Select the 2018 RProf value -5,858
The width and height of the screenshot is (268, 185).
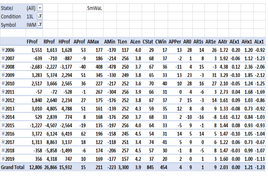[51, 151]
